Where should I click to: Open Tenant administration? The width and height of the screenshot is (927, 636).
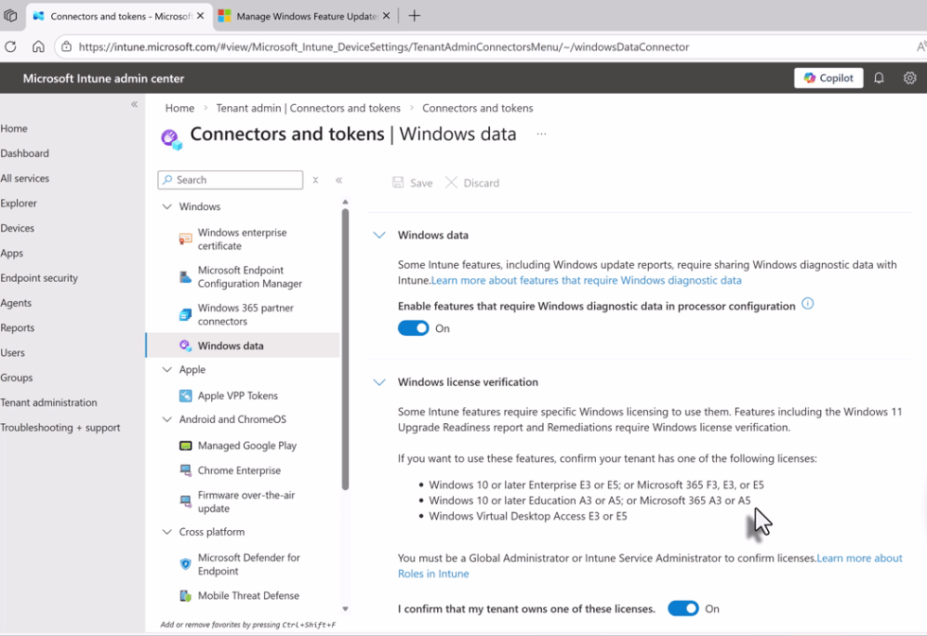[x=48, y=402]
